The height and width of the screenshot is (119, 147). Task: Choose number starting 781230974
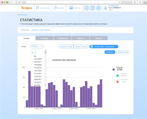point(38,68)
